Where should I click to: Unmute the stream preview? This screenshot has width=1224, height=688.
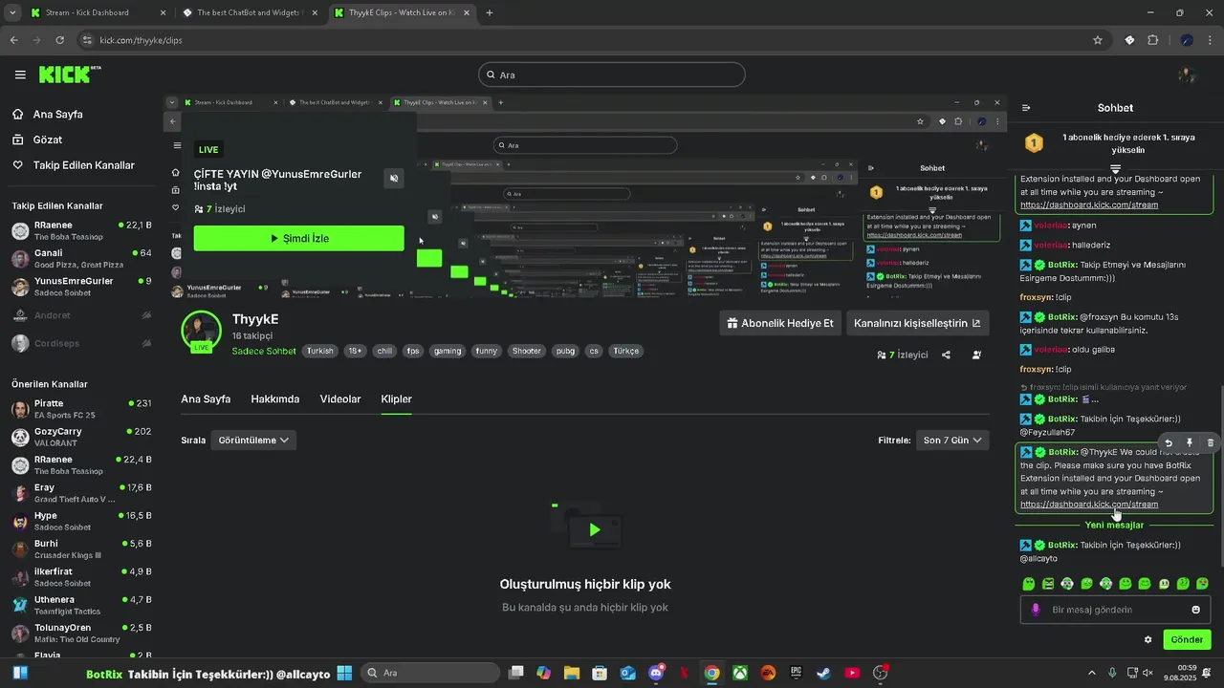(x=394, y=178)
